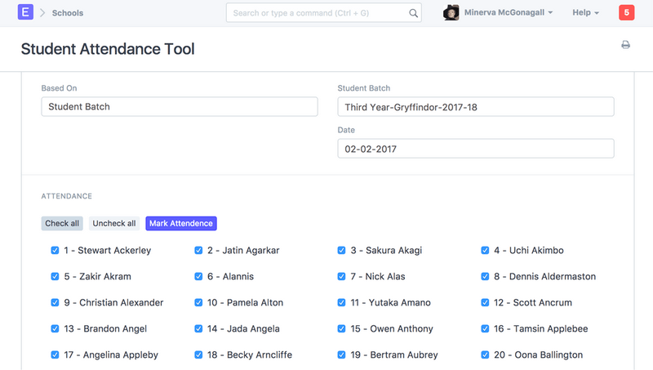Click the ERPNext home logo icon
653x370 pixels.
(x=25, y=13)
